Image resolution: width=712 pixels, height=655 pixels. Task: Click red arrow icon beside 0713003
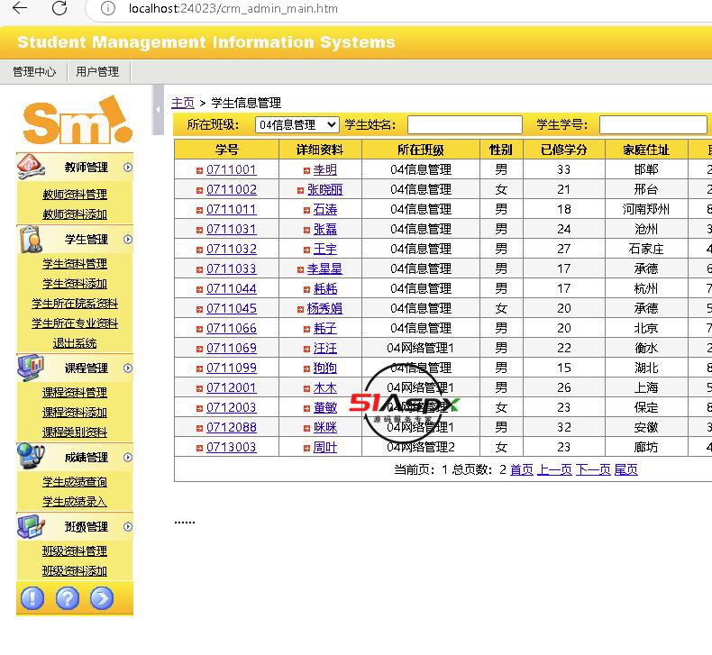(199, 449)
